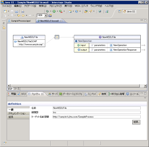The height and width of the screenshot is (147, 149).
Task: Select the 設計 design tab
Action: point(10,89)
